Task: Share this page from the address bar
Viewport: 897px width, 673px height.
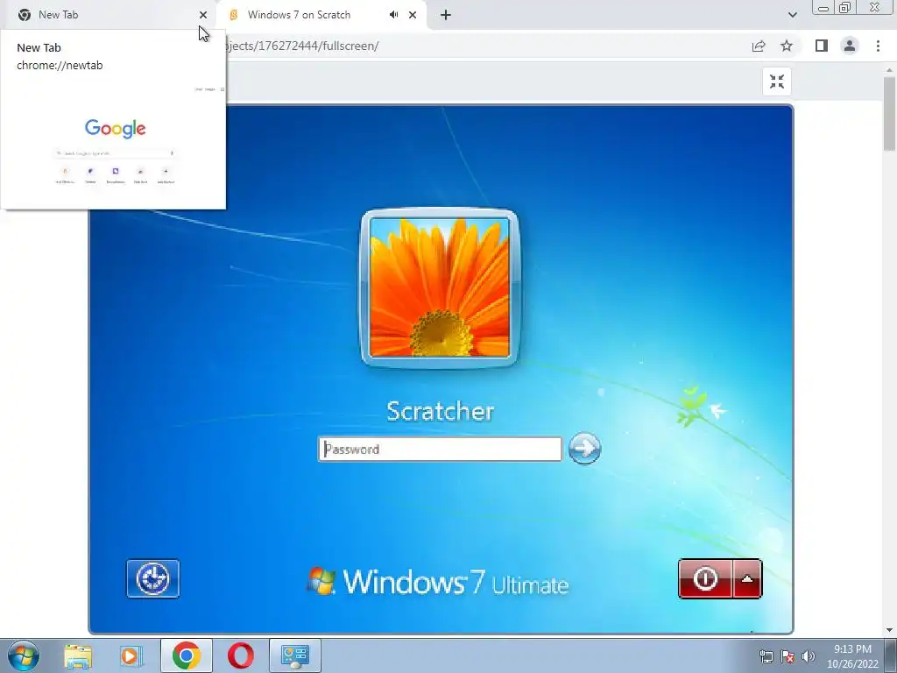Action: pos(759,46)
